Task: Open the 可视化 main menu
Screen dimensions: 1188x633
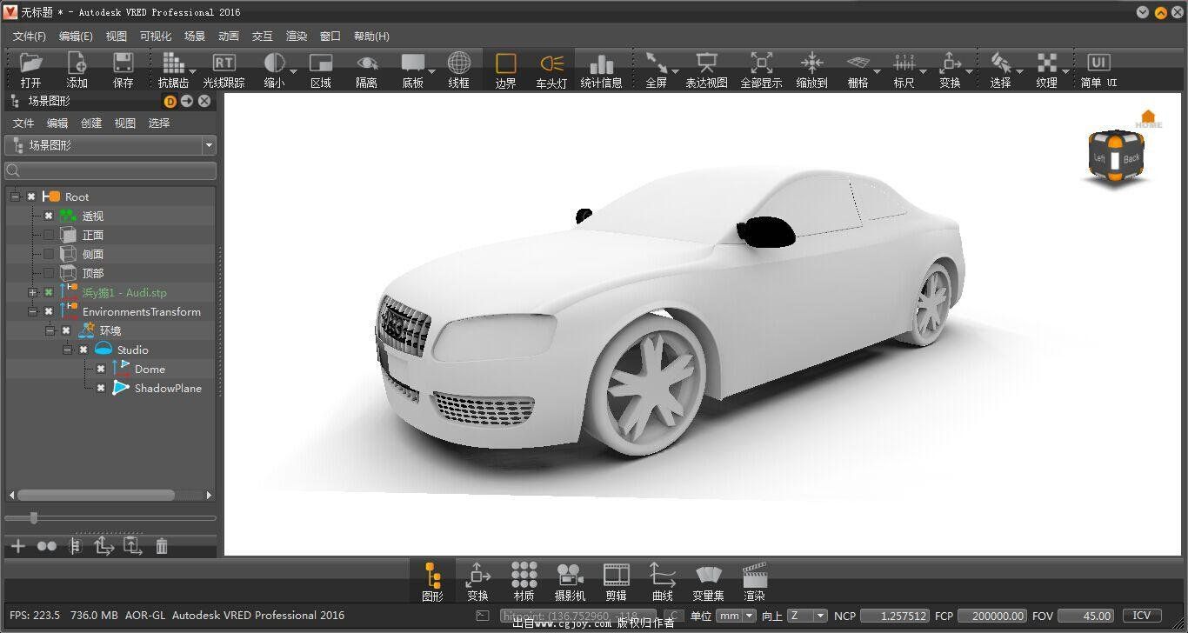Action: tap(156, 37)
